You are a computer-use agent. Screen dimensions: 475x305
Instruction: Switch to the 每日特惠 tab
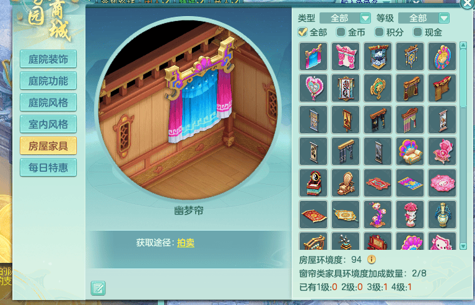(x=48, y=167)
